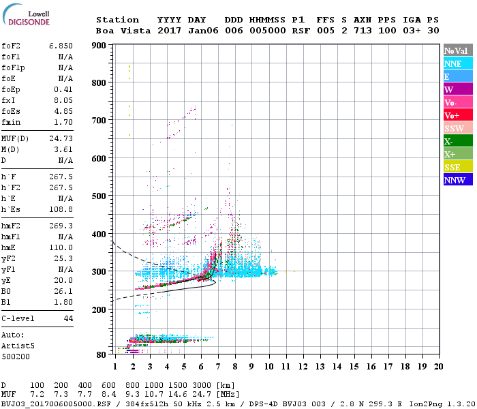The width and height of the screenshot is (477, 409).
Task: Click the B0 value 26.1
Action: point(63,292)
